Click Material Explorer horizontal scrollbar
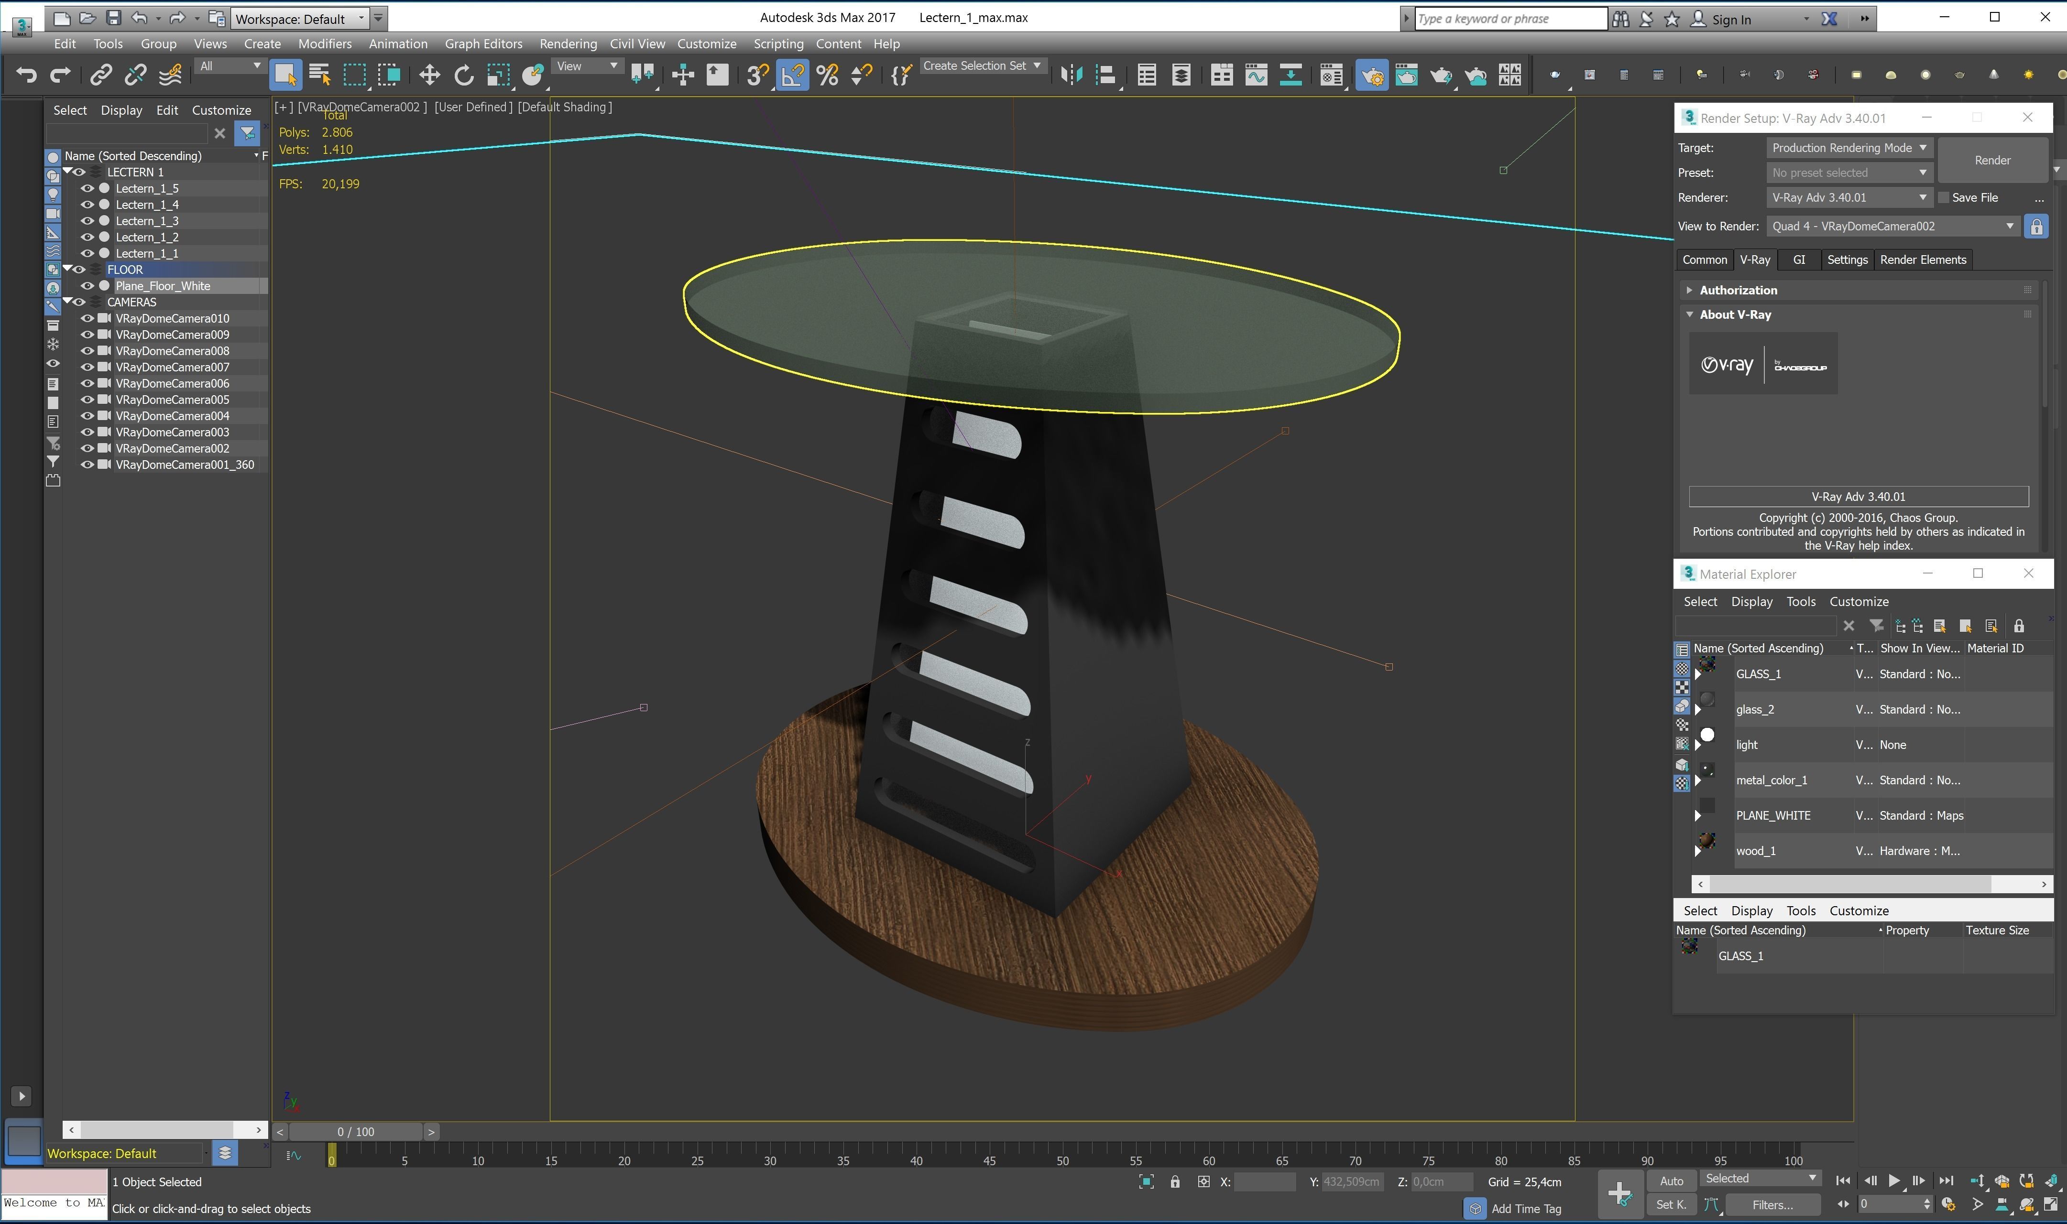This screenshot has height=1224, width=2067. (x=1851, y=883)
